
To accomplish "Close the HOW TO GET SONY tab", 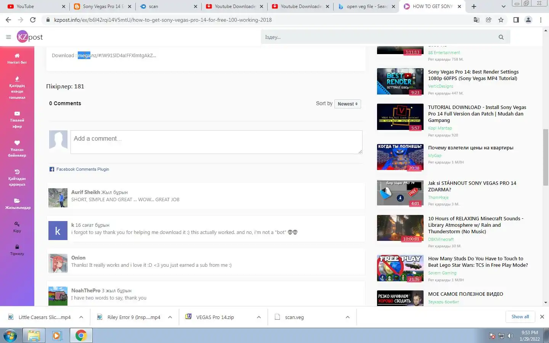I will [x=459, y=6].
